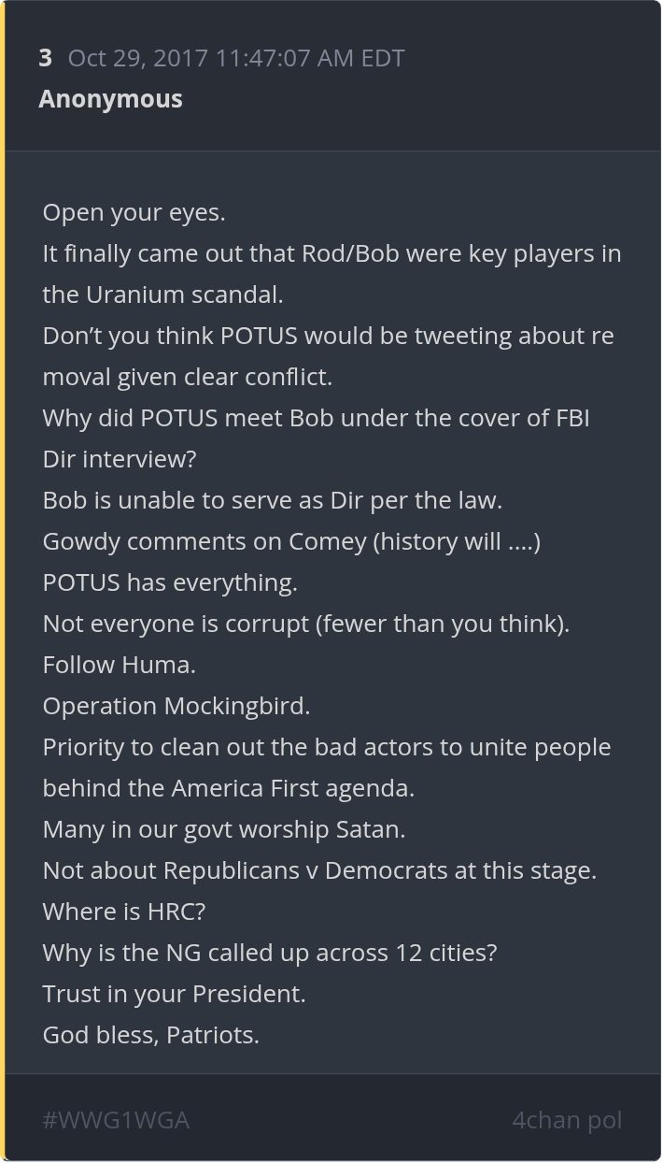The height and width of the screenshot is (1163, 663).
Task: Open the 4chan pol source label
Action: pos(566,1119)
